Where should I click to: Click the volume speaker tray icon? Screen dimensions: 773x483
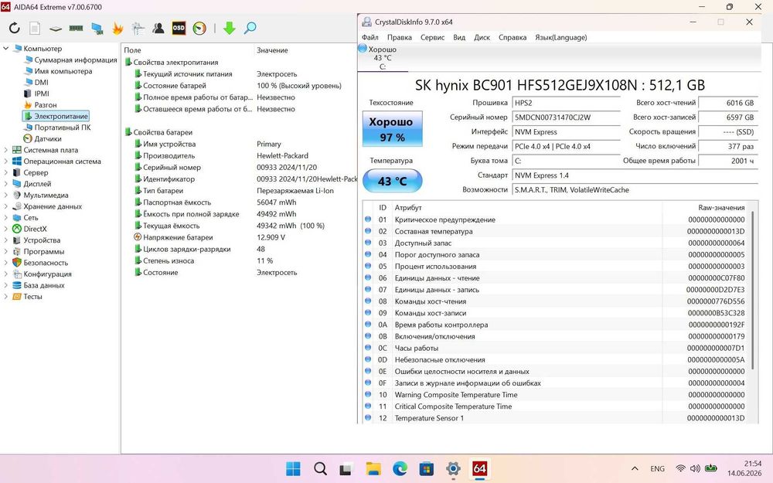(x=695, y=469)
